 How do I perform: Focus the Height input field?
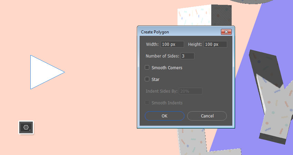click(215, 44)
